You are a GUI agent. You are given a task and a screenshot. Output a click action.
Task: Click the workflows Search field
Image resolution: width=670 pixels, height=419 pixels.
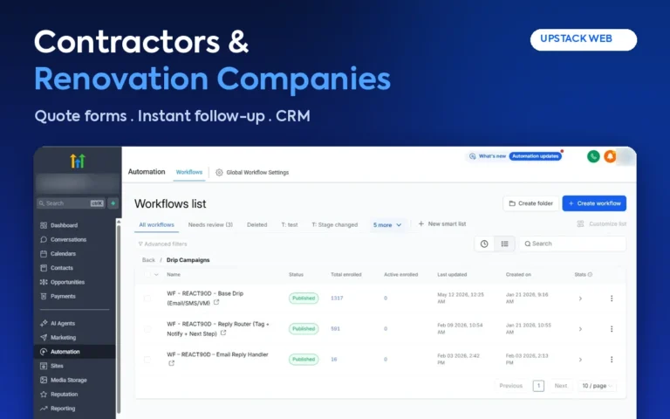[x=572, y=244]
